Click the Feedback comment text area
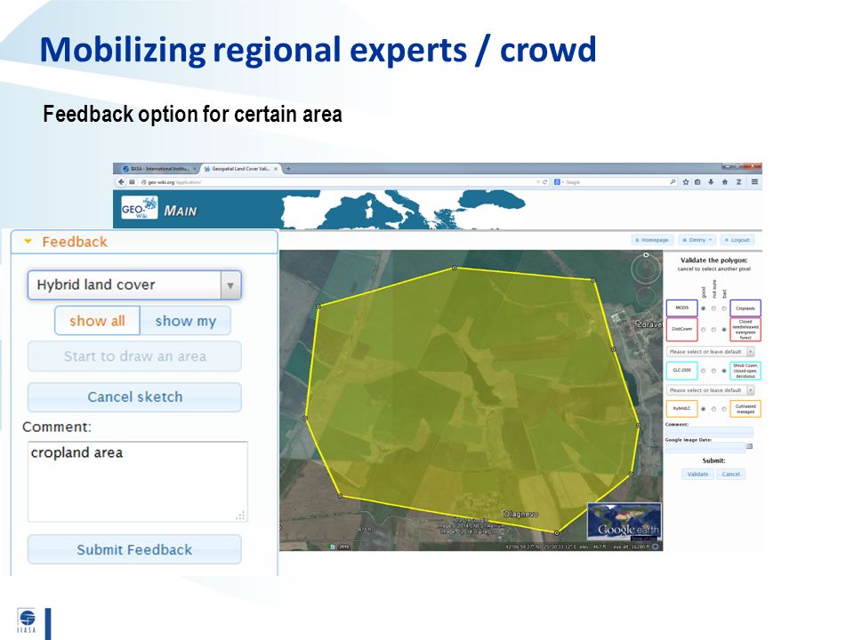 coord(138,482)
